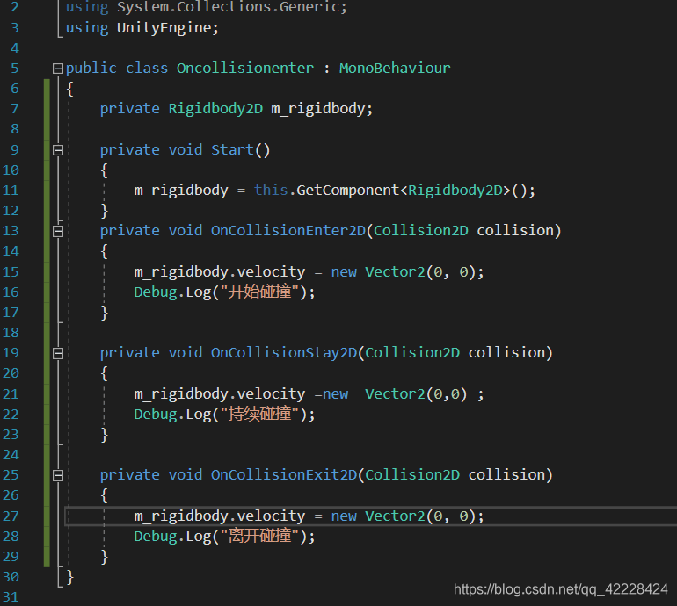Click the 'public' keyword on line 5
The width and height of the screenshot is (677, 606).
(91, 69)
